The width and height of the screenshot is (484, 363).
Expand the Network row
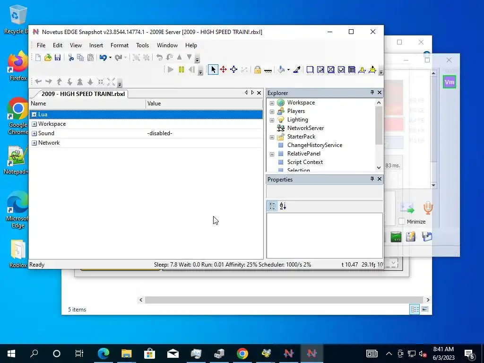coord(34,143)
